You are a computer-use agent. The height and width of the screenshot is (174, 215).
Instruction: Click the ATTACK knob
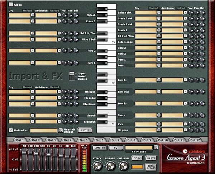tap(97, 166)
